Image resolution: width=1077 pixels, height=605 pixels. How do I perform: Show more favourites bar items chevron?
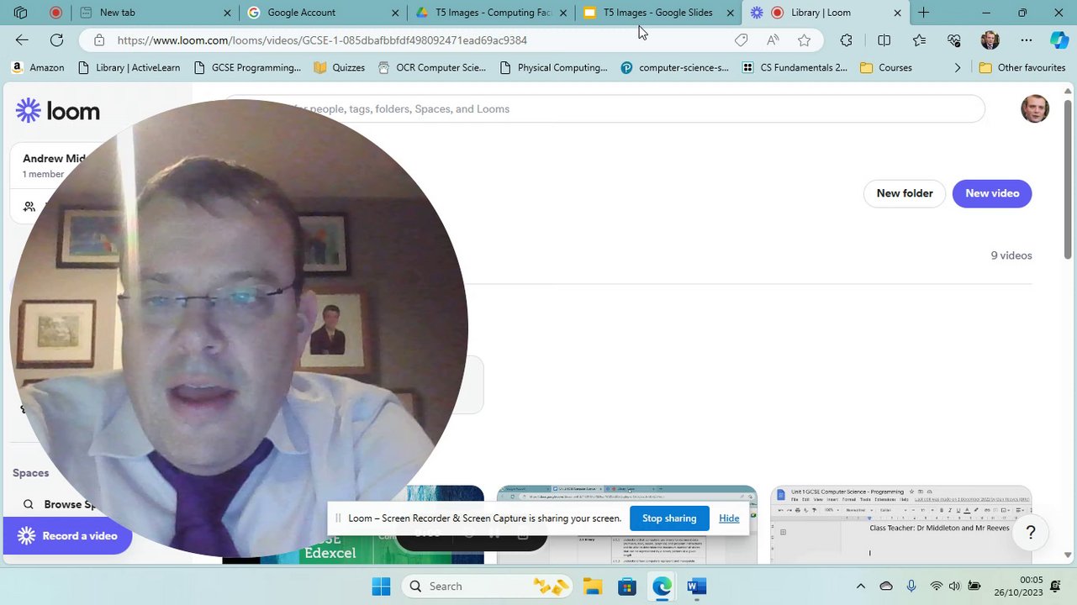pos(957,67)
